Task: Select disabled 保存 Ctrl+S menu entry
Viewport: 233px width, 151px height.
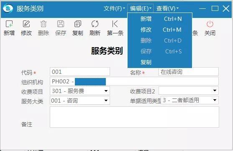Action: click(x=160, y=51)
